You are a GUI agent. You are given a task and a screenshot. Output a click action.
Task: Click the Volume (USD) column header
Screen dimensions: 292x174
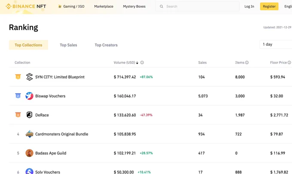tap(125, 62)
